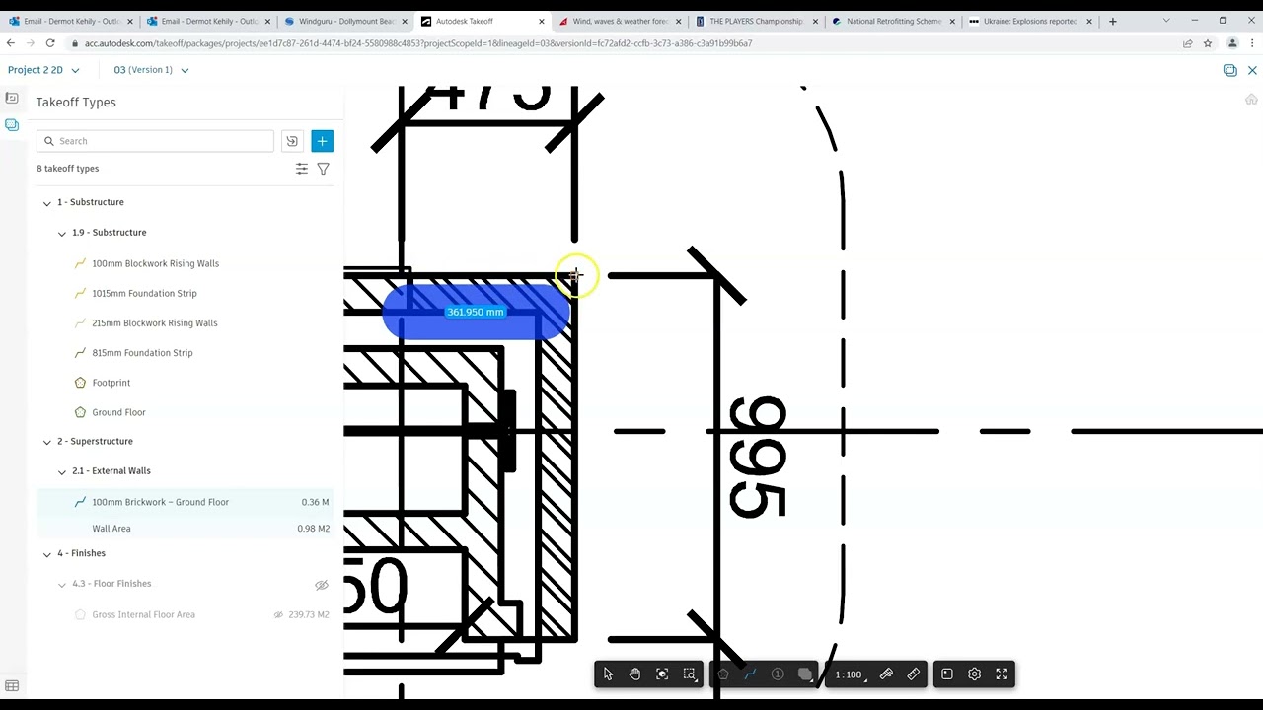Open the calibrate scale caliper tool
Image resolution: width=1263 pixels, height=710 pixels.
886,674
